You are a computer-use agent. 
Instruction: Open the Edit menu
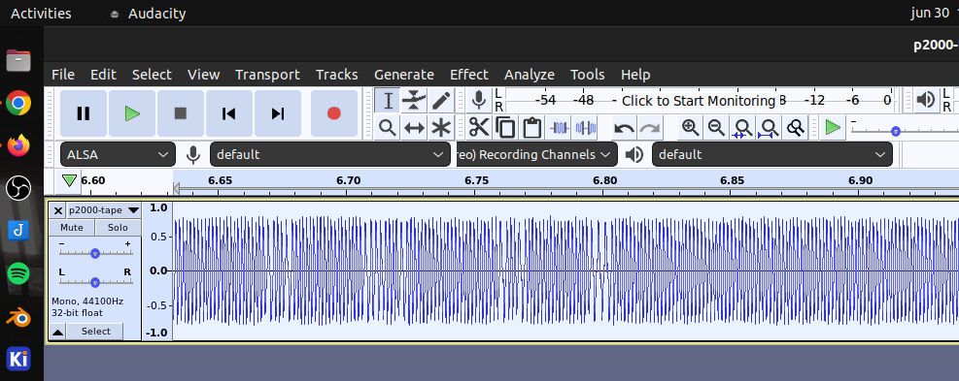click(x=103, y=75)
